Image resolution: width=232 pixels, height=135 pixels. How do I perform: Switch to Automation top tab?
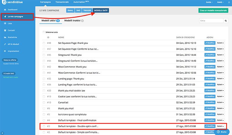(81, 2)
